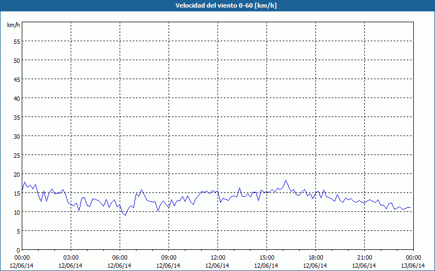This screenshot has height=271, width=435.
Task: Click the wind speed minimum after 06:00
Action: tap(126, 215)
